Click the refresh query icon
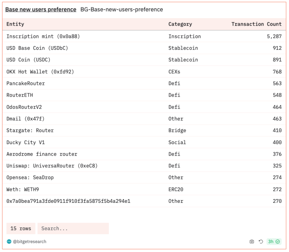 coord(261,242)
